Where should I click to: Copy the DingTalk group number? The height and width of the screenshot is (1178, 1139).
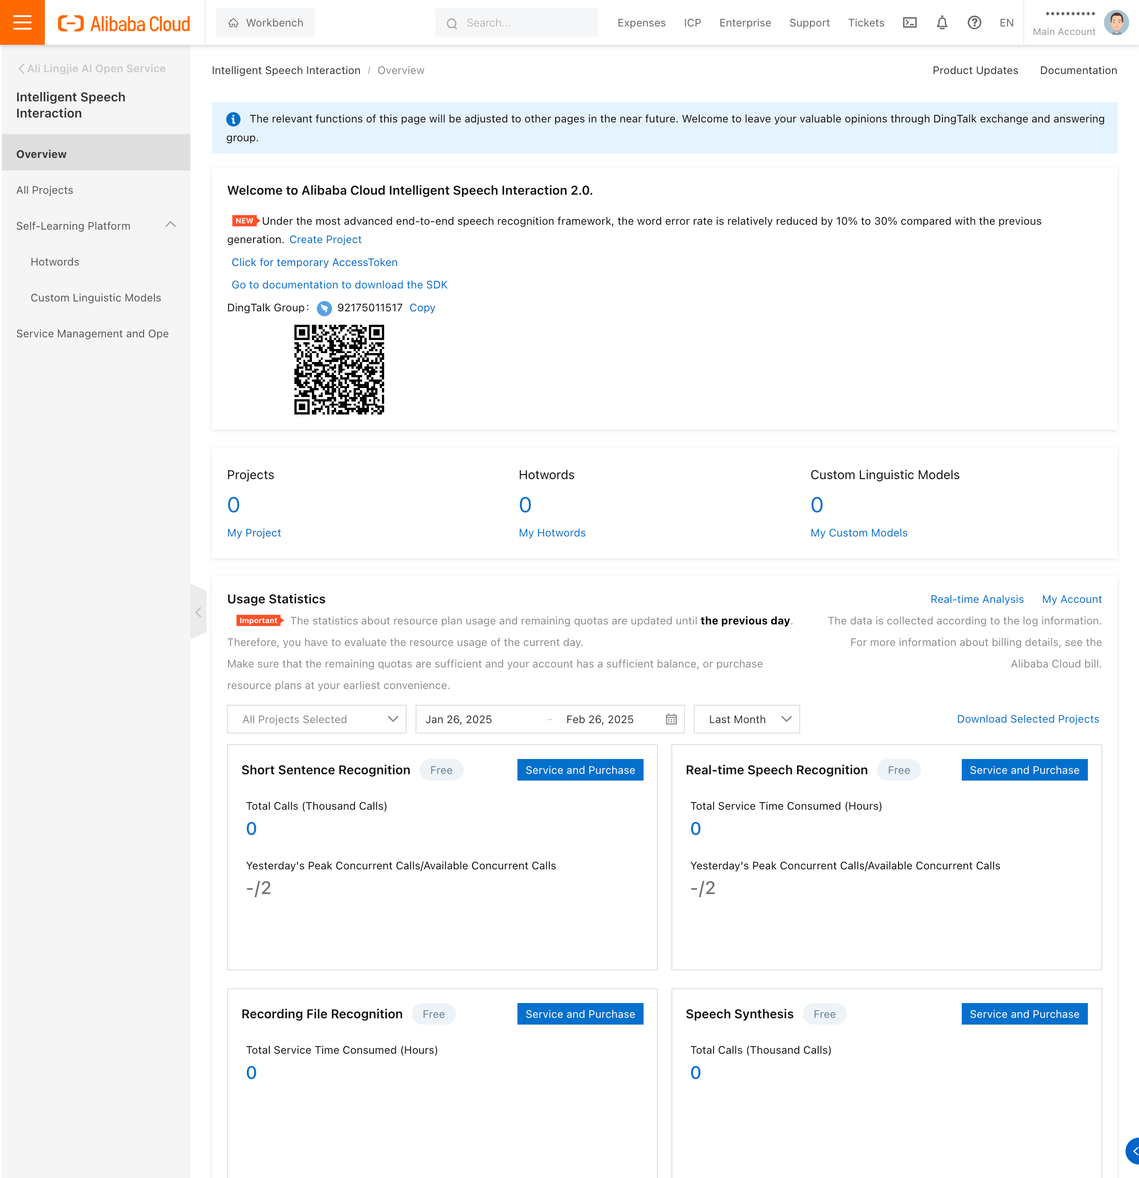click(421, 308)
